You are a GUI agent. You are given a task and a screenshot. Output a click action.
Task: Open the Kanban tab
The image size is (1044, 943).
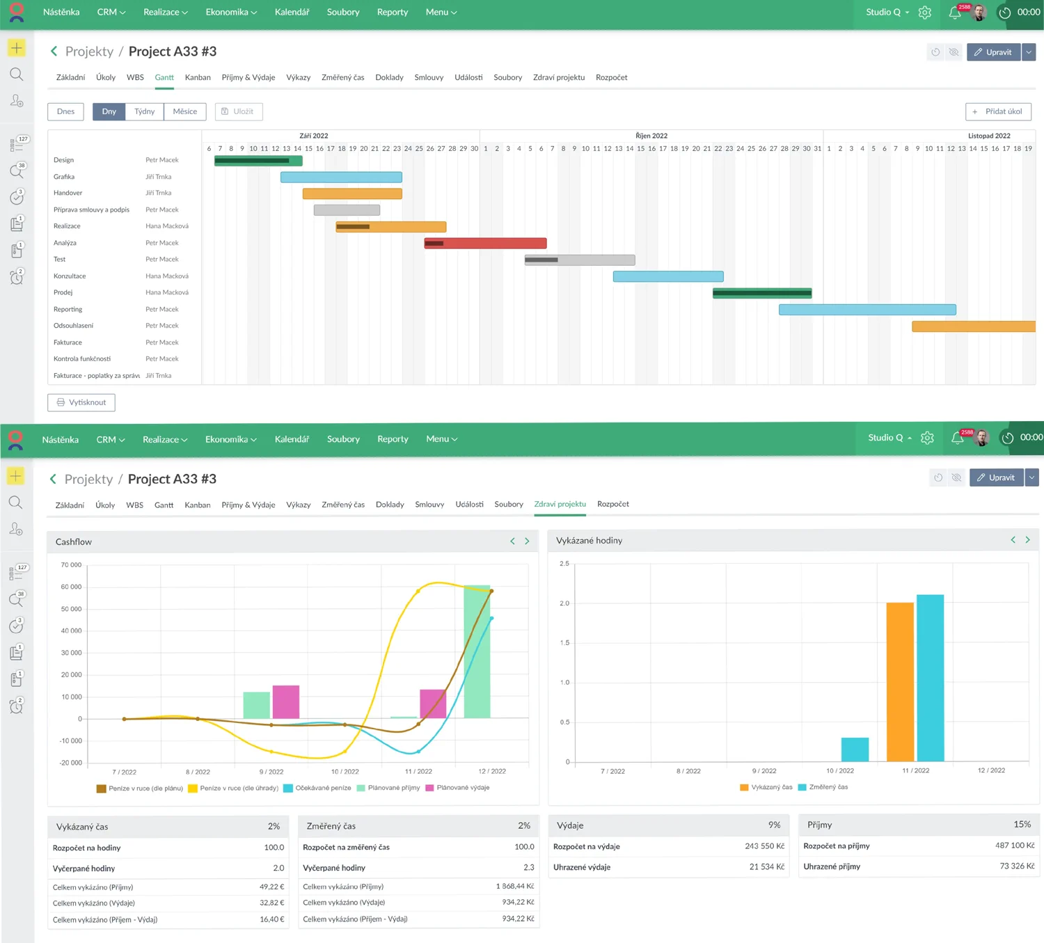pyautogui.click(x=198, y=78)
